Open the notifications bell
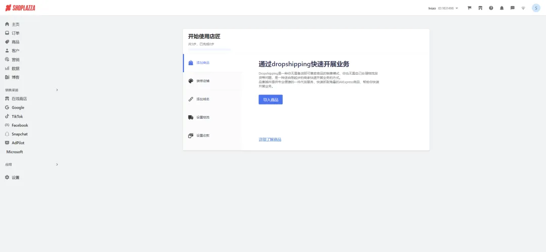The height and width of the screenshot is (252, 546). tap(502, 8)
